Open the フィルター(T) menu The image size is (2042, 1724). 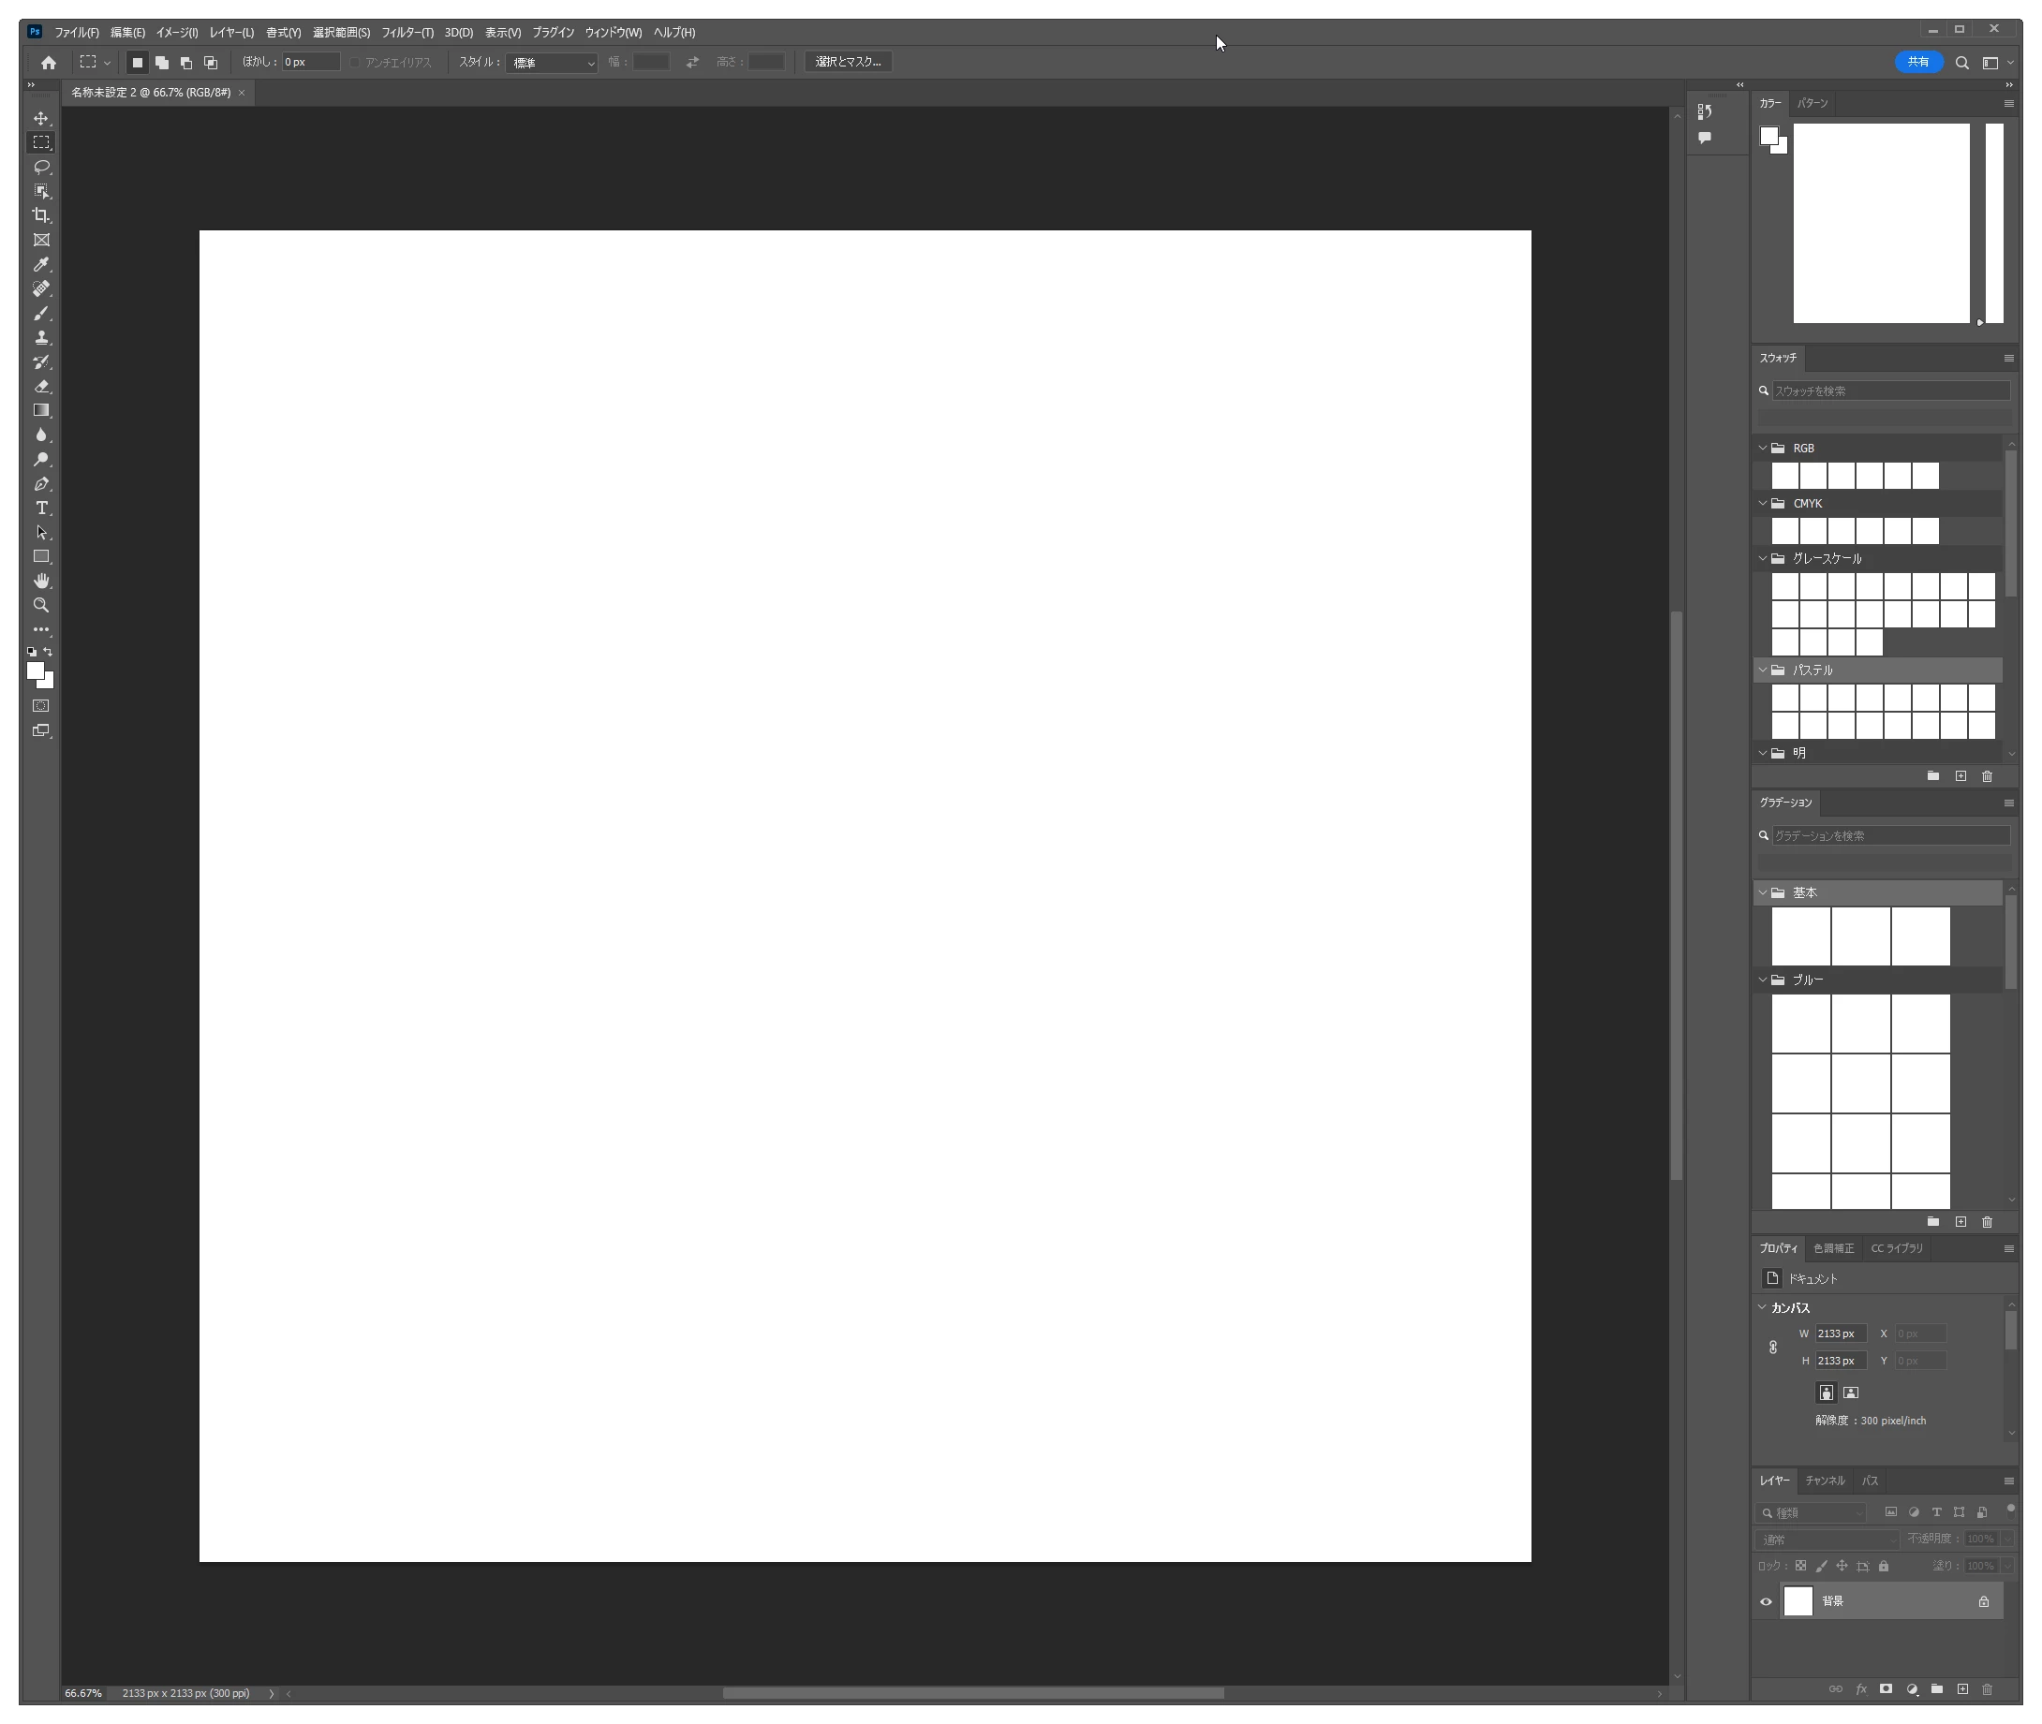click(x=407, y=32)
